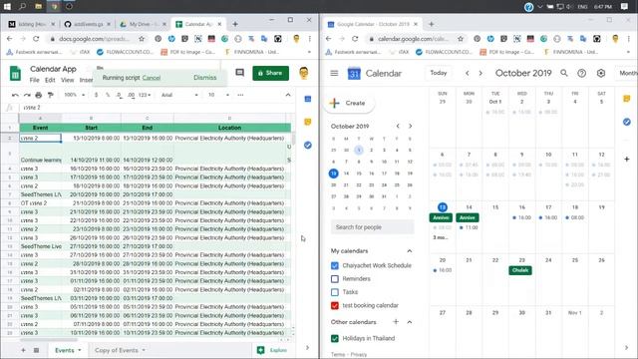Toggle test booking calendar checkbox
The image size is (638, 359).
(x=335, y=305)
